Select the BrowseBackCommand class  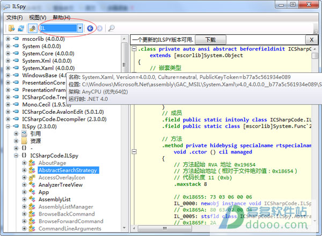(x=67, y=214)
